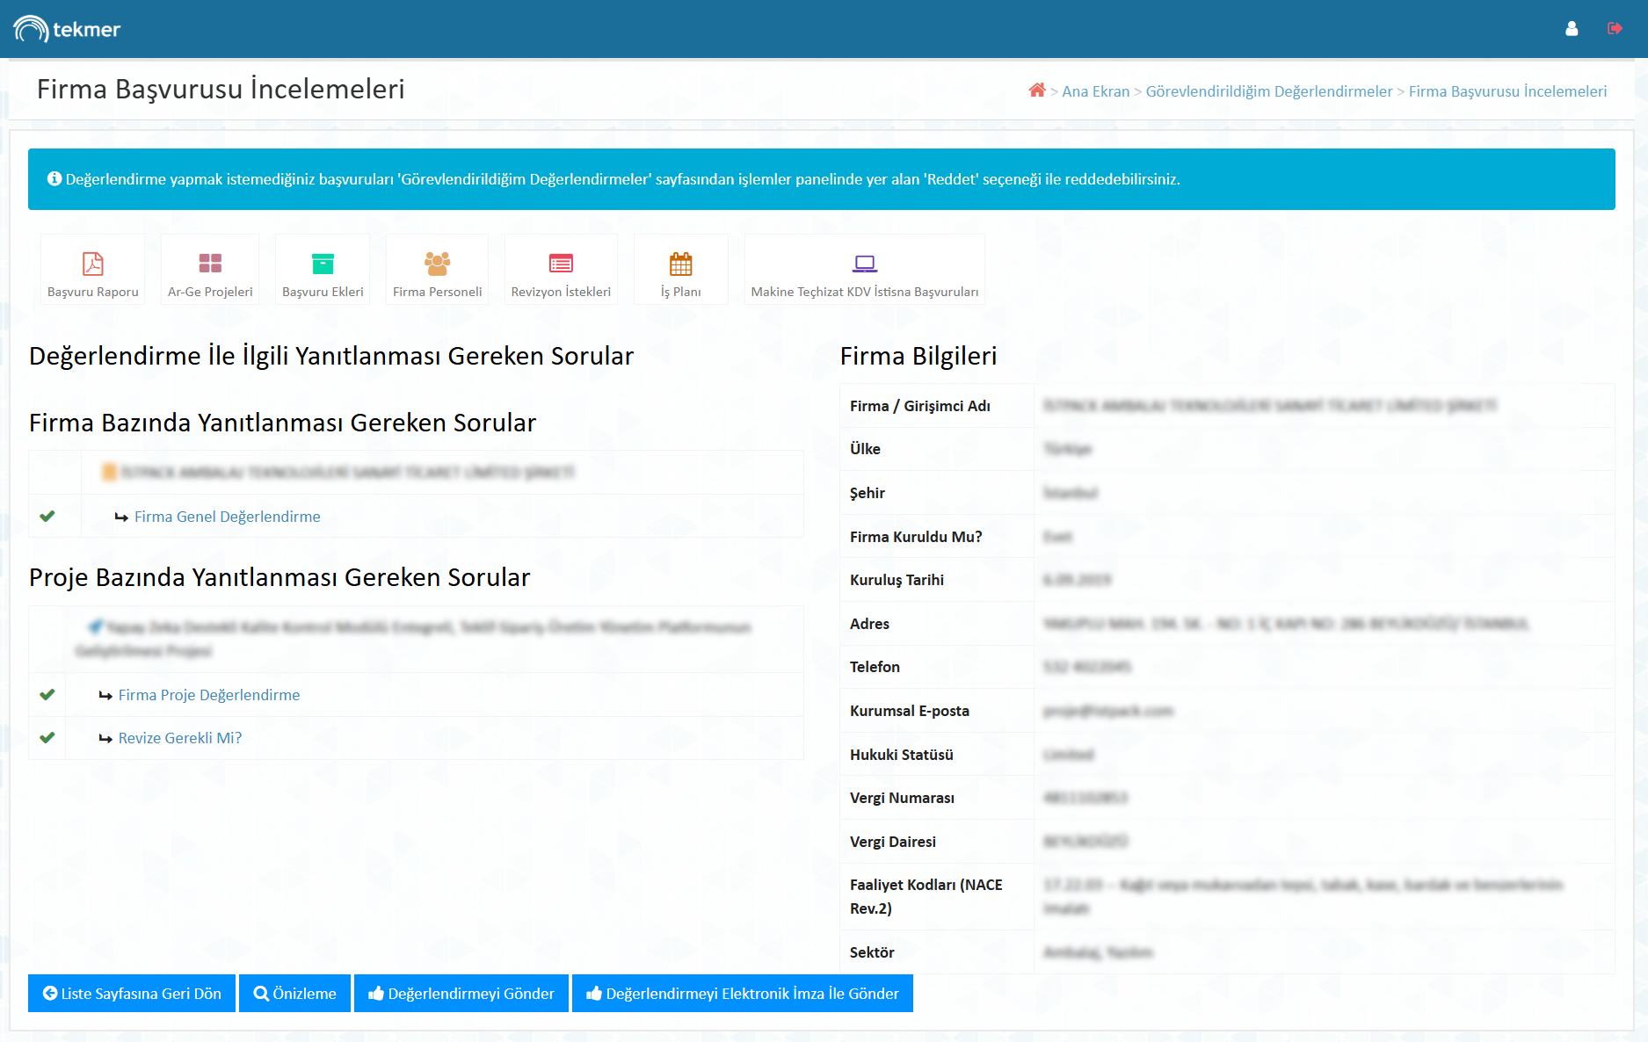
Task: Click Firma Başvurusu İncelemeleri breadcrumb
Action: (1507, 91)
